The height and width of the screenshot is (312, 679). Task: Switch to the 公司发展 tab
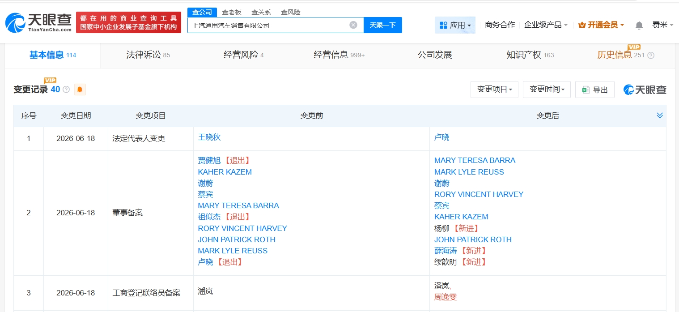click(x=435, y=55)
